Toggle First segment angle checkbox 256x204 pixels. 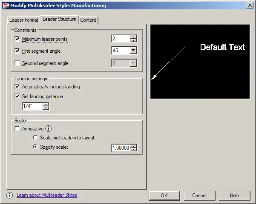(17, 51)
